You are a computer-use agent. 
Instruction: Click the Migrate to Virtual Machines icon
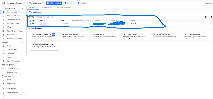click(3, 38)
